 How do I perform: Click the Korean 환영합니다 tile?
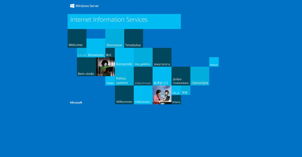click(x=162, y=76)
